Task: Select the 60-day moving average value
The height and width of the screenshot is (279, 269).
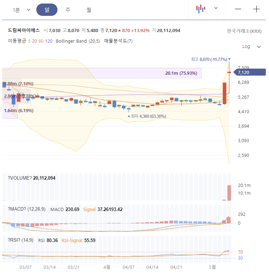Action: tap(41, 41)
